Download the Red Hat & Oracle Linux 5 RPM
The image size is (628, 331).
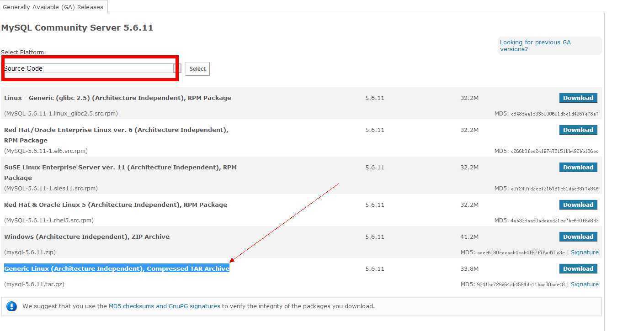(578, 205)
